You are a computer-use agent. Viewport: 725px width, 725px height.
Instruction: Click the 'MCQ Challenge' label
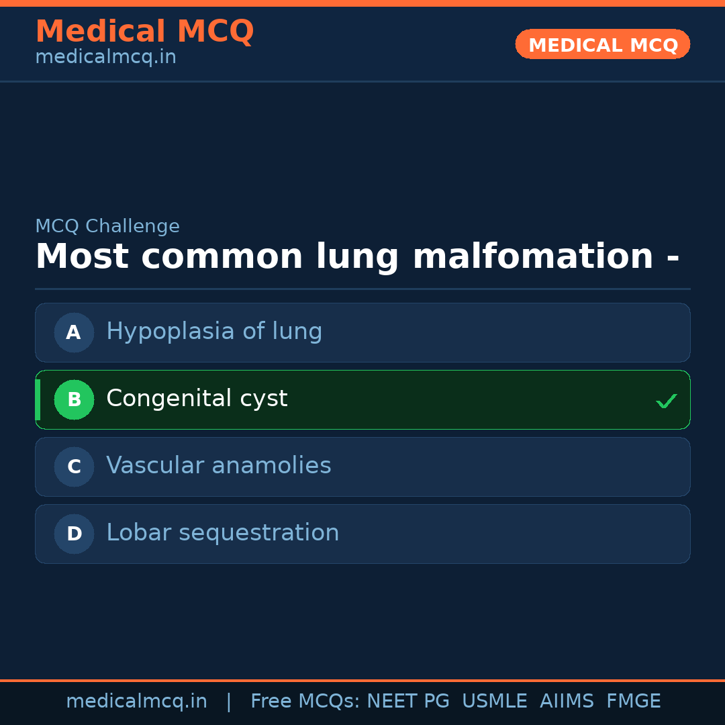(107, 226)
